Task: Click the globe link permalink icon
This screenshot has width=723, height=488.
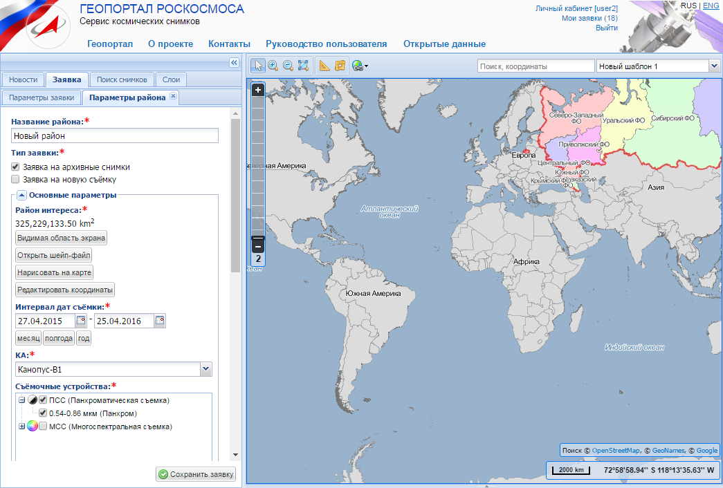Action: pos(358,66)
